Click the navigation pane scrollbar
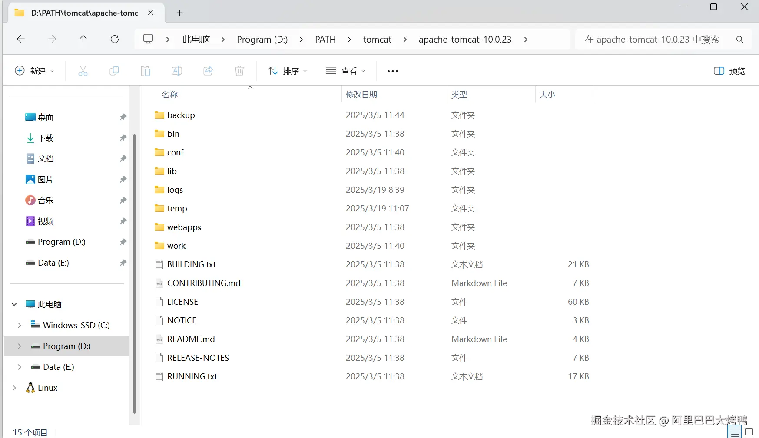The width and height of the screenshot is (759, 438). [134, 273]
